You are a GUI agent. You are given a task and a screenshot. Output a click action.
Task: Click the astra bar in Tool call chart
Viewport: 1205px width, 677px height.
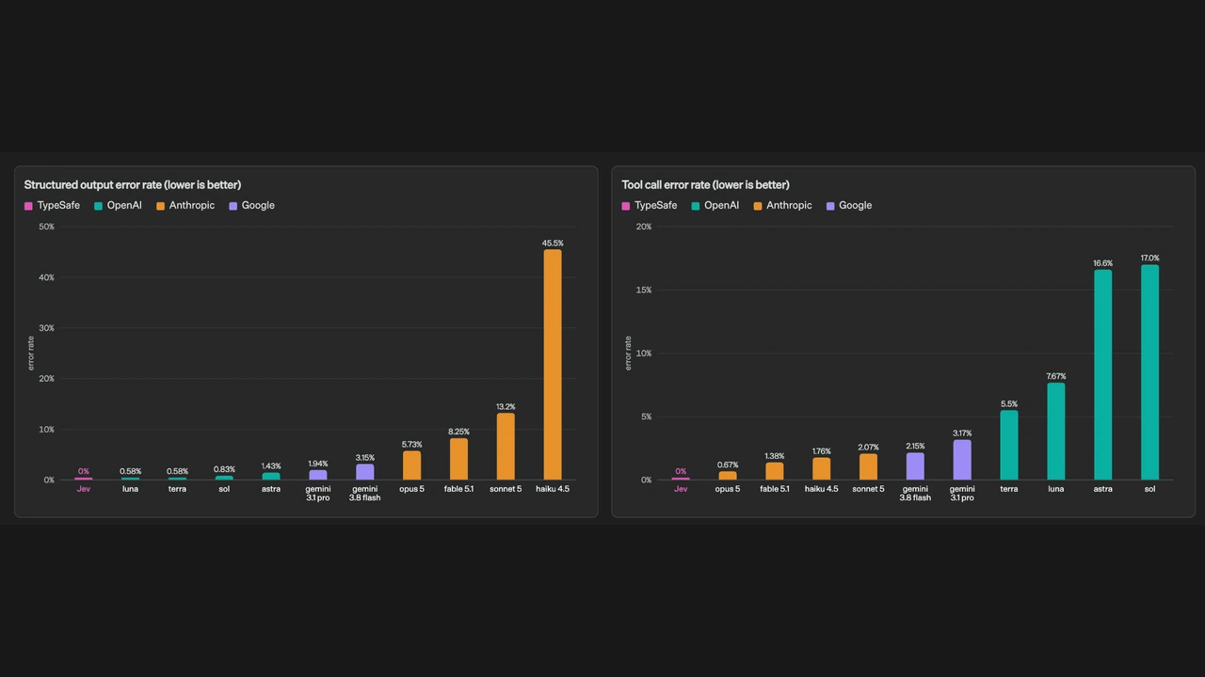(x=1102, y=375)
